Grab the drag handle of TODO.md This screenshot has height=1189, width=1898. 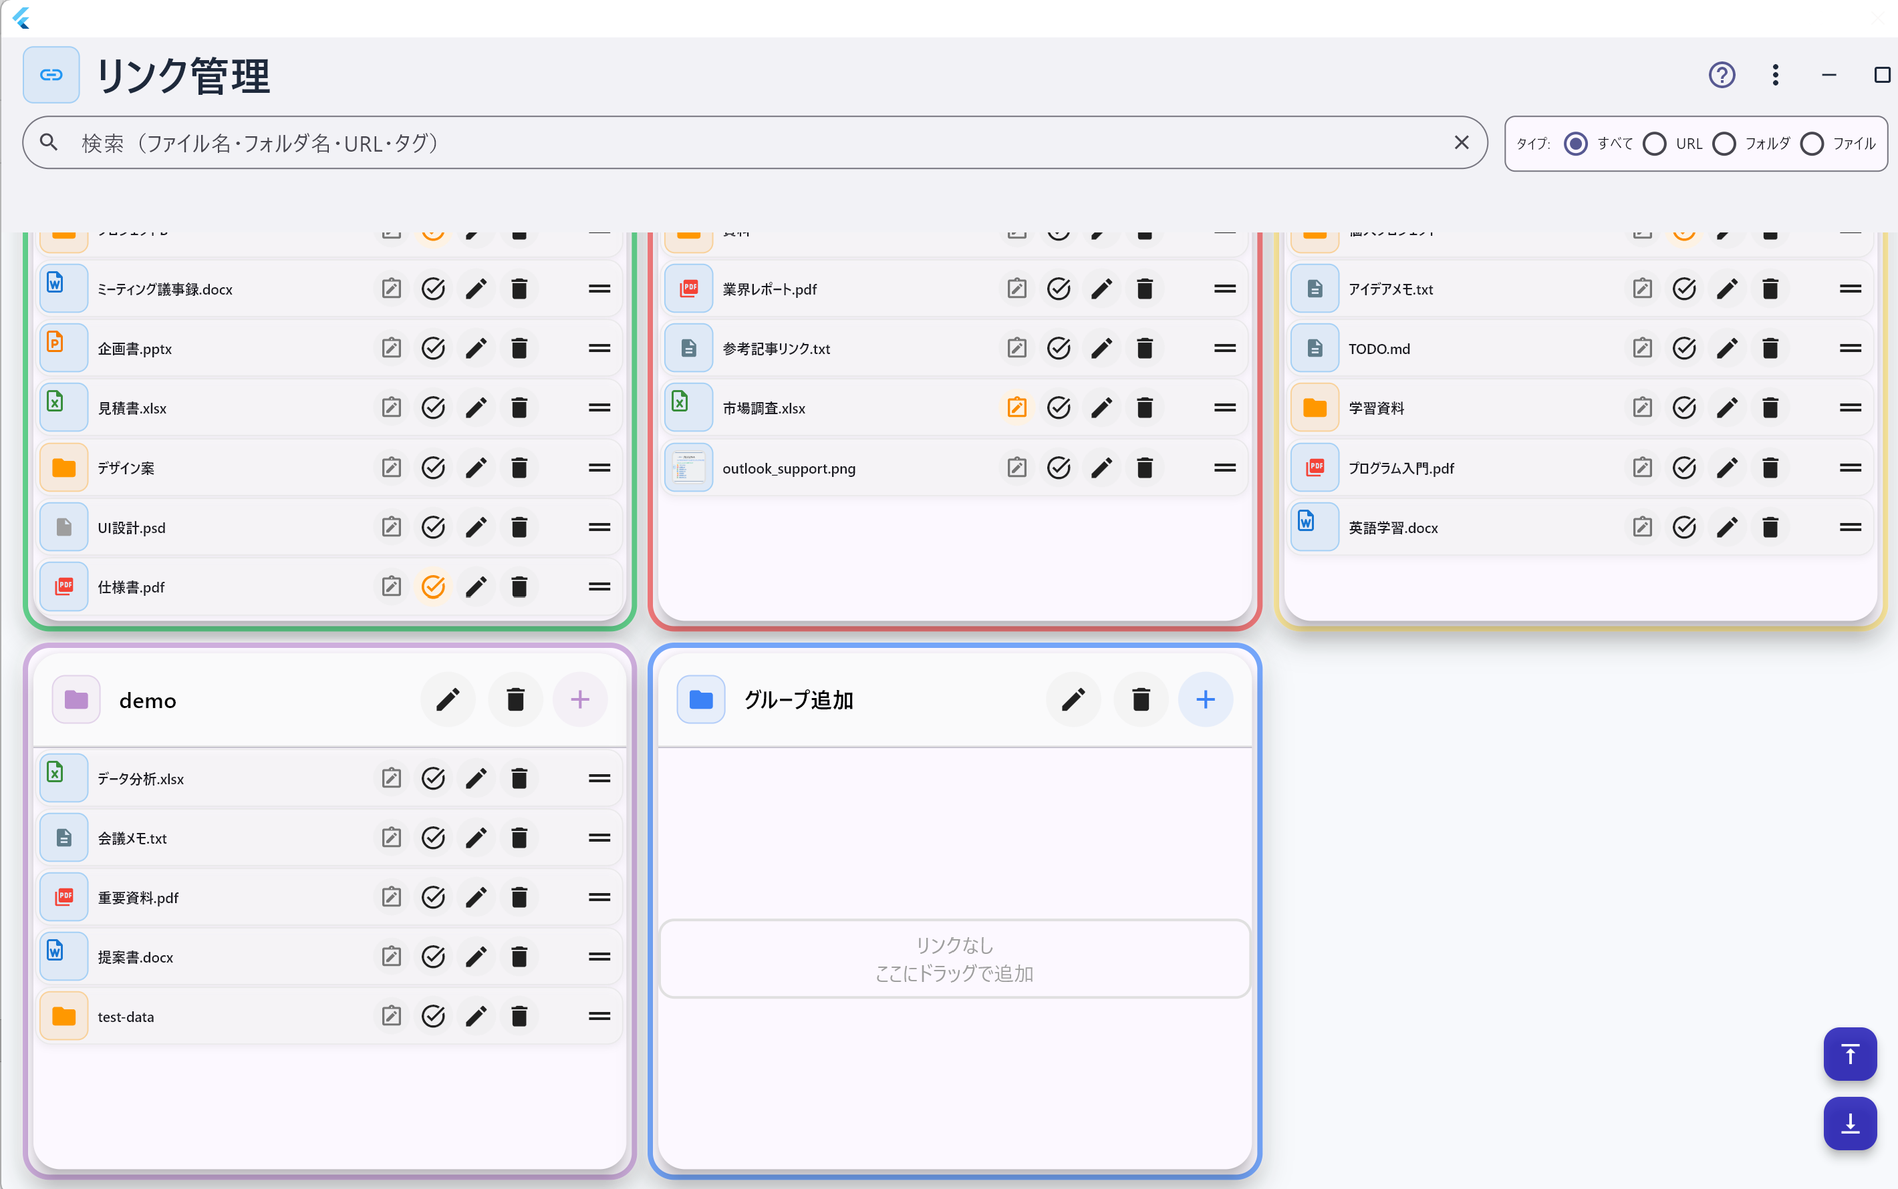coord(1850,349)
